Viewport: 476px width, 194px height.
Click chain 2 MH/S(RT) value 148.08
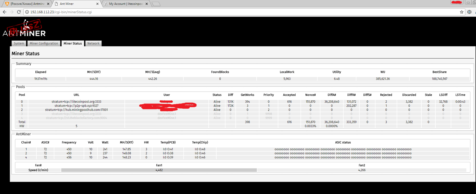coord(127,153)
